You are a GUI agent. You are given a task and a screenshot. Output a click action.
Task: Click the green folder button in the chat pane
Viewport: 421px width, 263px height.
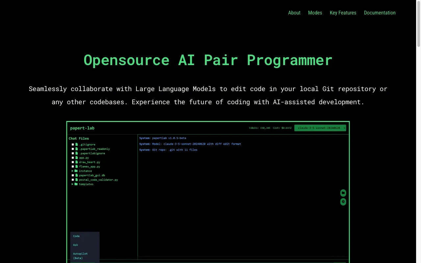coord(343,193)
